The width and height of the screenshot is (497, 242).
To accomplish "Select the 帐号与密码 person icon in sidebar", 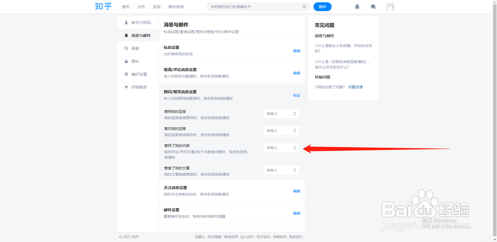I will 126,22.
